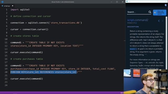Click the 'import sqlite3' line
Image resolution: width=168 pixels, height=94 pixels.
20,10
